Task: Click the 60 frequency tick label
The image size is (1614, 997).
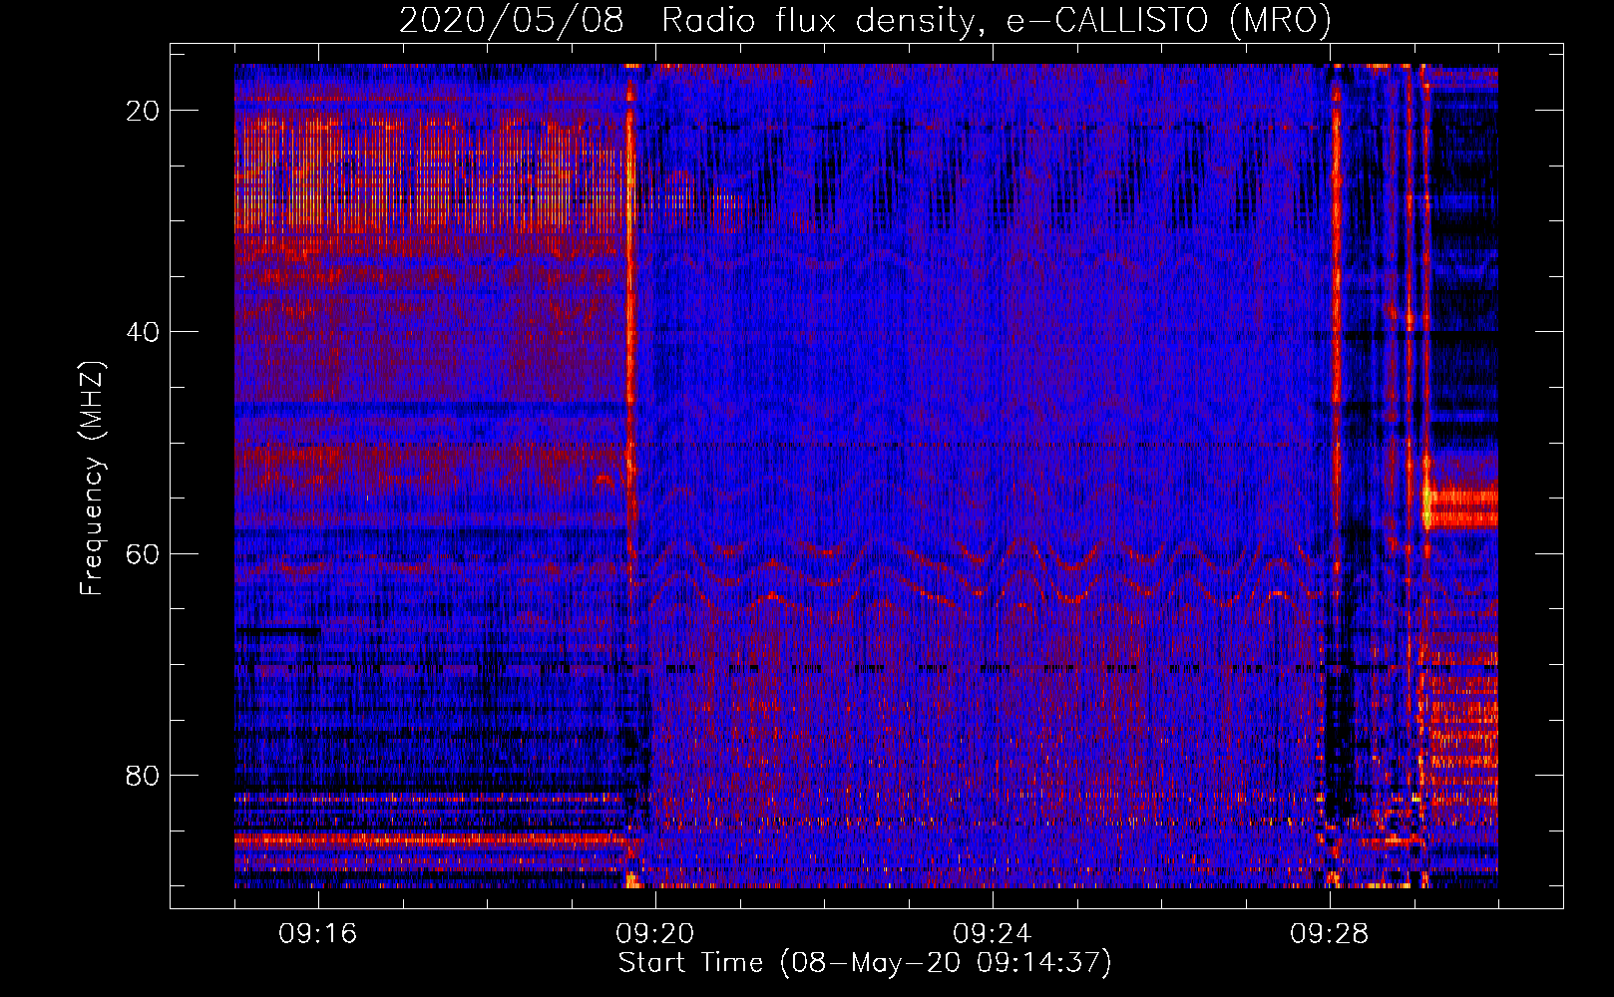Action: tap(143, 553)
